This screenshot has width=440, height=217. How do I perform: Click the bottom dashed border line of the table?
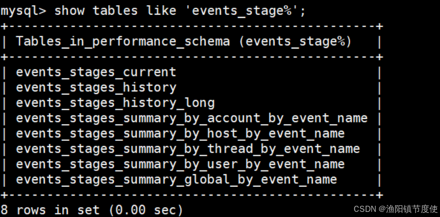191,195
